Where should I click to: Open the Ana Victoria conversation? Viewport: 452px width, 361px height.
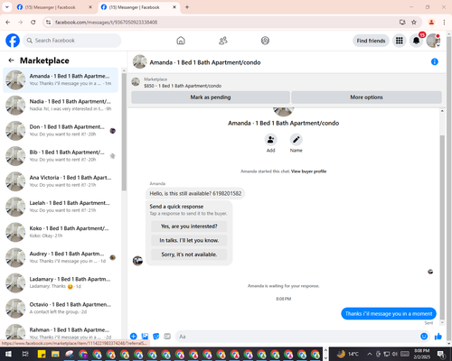coord(61,181)
